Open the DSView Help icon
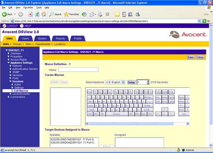 22,26
